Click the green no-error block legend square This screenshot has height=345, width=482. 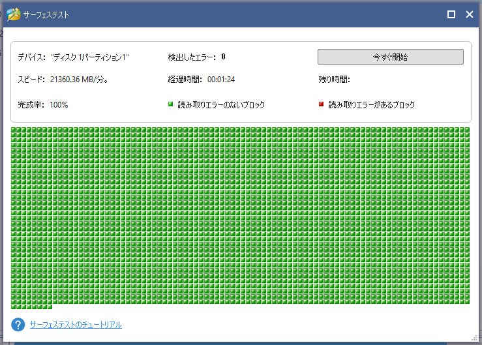tap(171, 104)
